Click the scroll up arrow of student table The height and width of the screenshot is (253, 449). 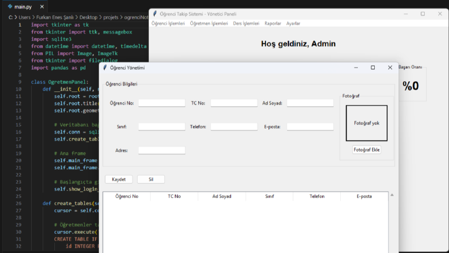392,195
